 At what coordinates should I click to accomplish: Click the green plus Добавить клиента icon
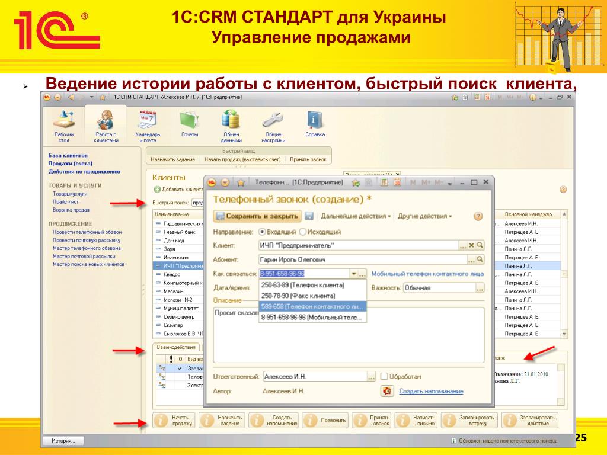pos(156,190)
